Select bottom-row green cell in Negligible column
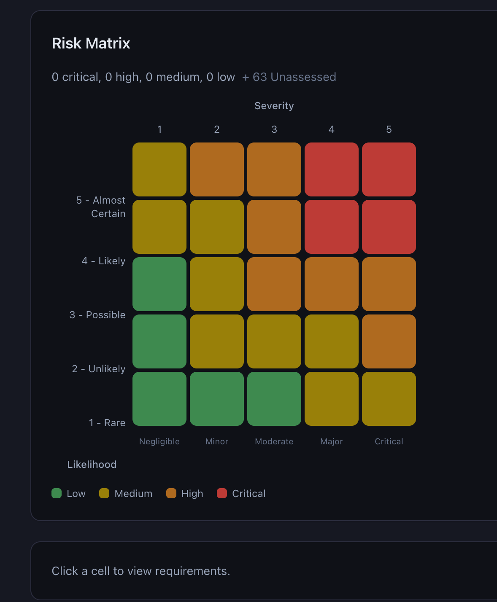This screenshot has height=602, width=497. (x=159, y=399)
